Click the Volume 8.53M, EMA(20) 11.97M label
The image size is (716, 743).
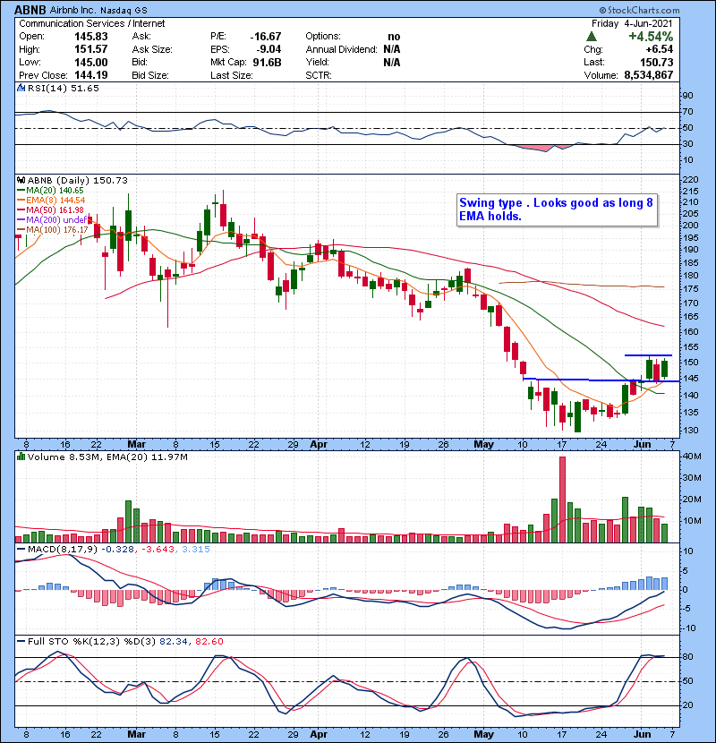(x=107, y=457)
